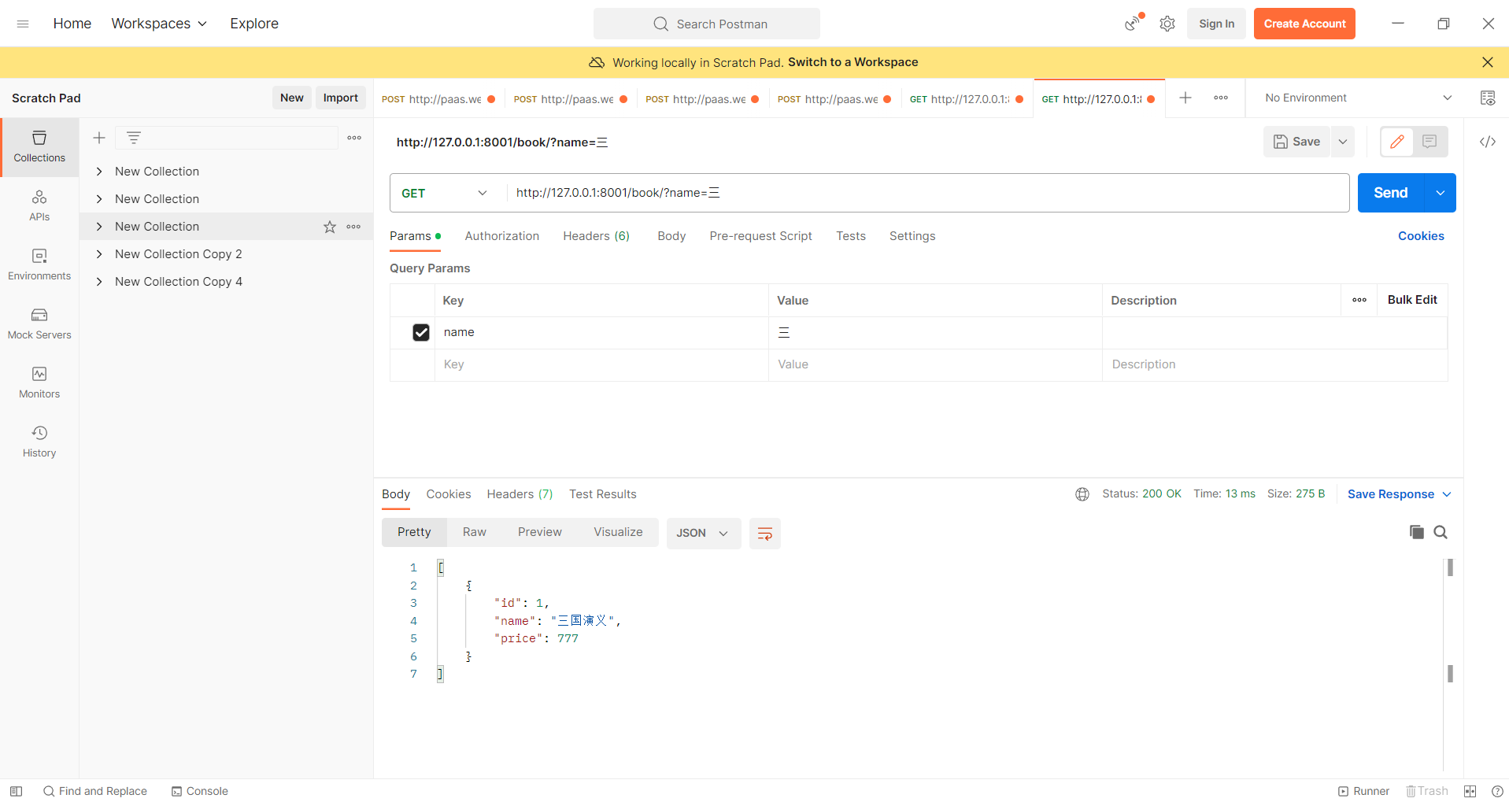Open the Collections sidebar panel

pyautogui.click(x=39, y=147)
